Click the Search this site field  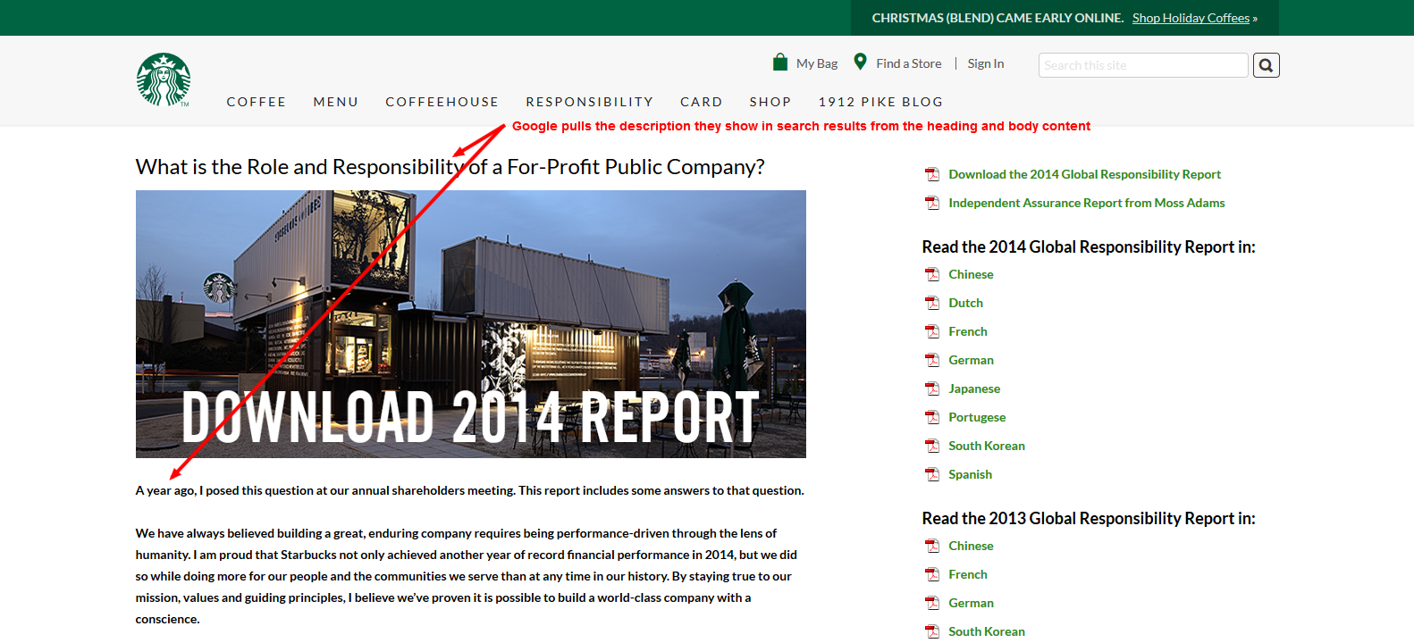1143,65
